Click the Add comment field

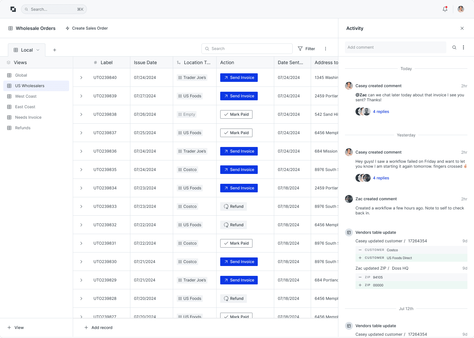[396, 47]
